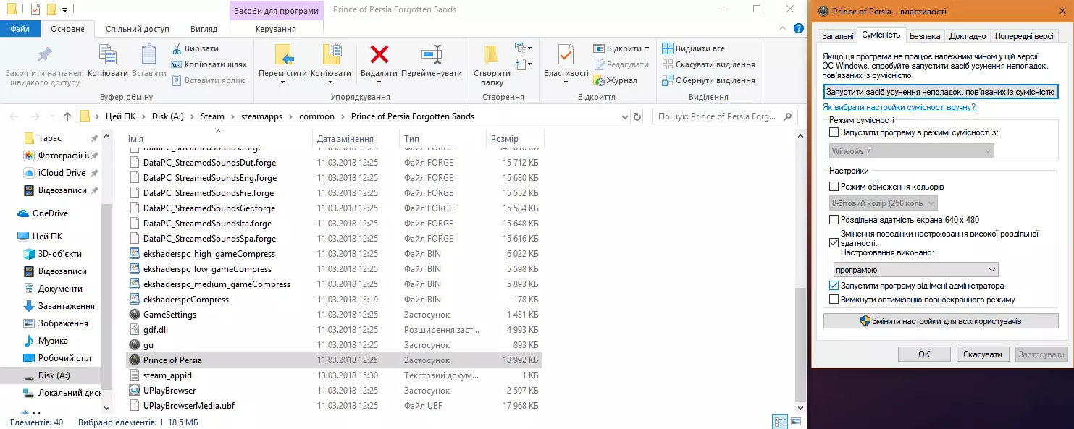Enable reduced color mode checkbox
The image size is (1074, 429).
[x=834, y=187]
